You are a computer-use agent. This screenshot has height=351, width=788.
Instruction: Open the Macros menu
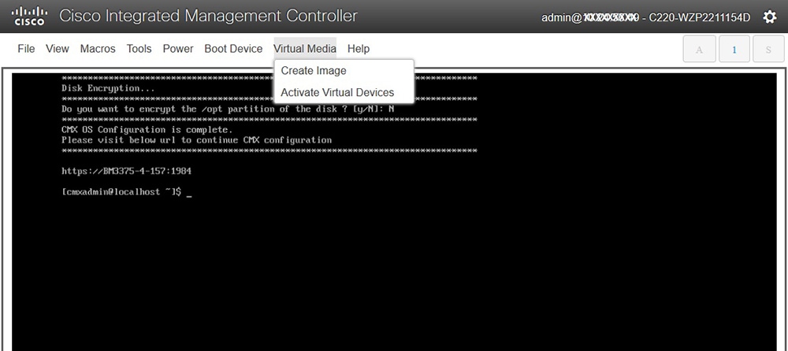click(x=98, y=49)
